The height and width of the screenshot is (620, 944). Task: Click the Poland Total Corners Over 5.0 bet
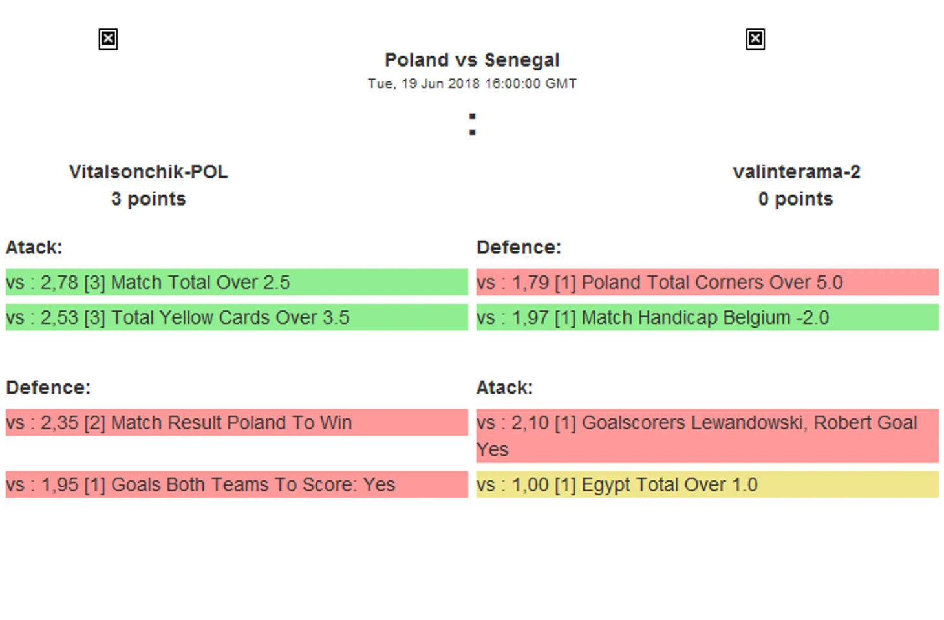pos(707,283)
